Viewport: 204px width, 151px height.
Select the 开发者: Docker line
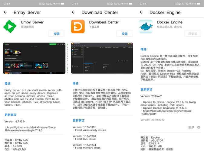(x=150, y=137)
